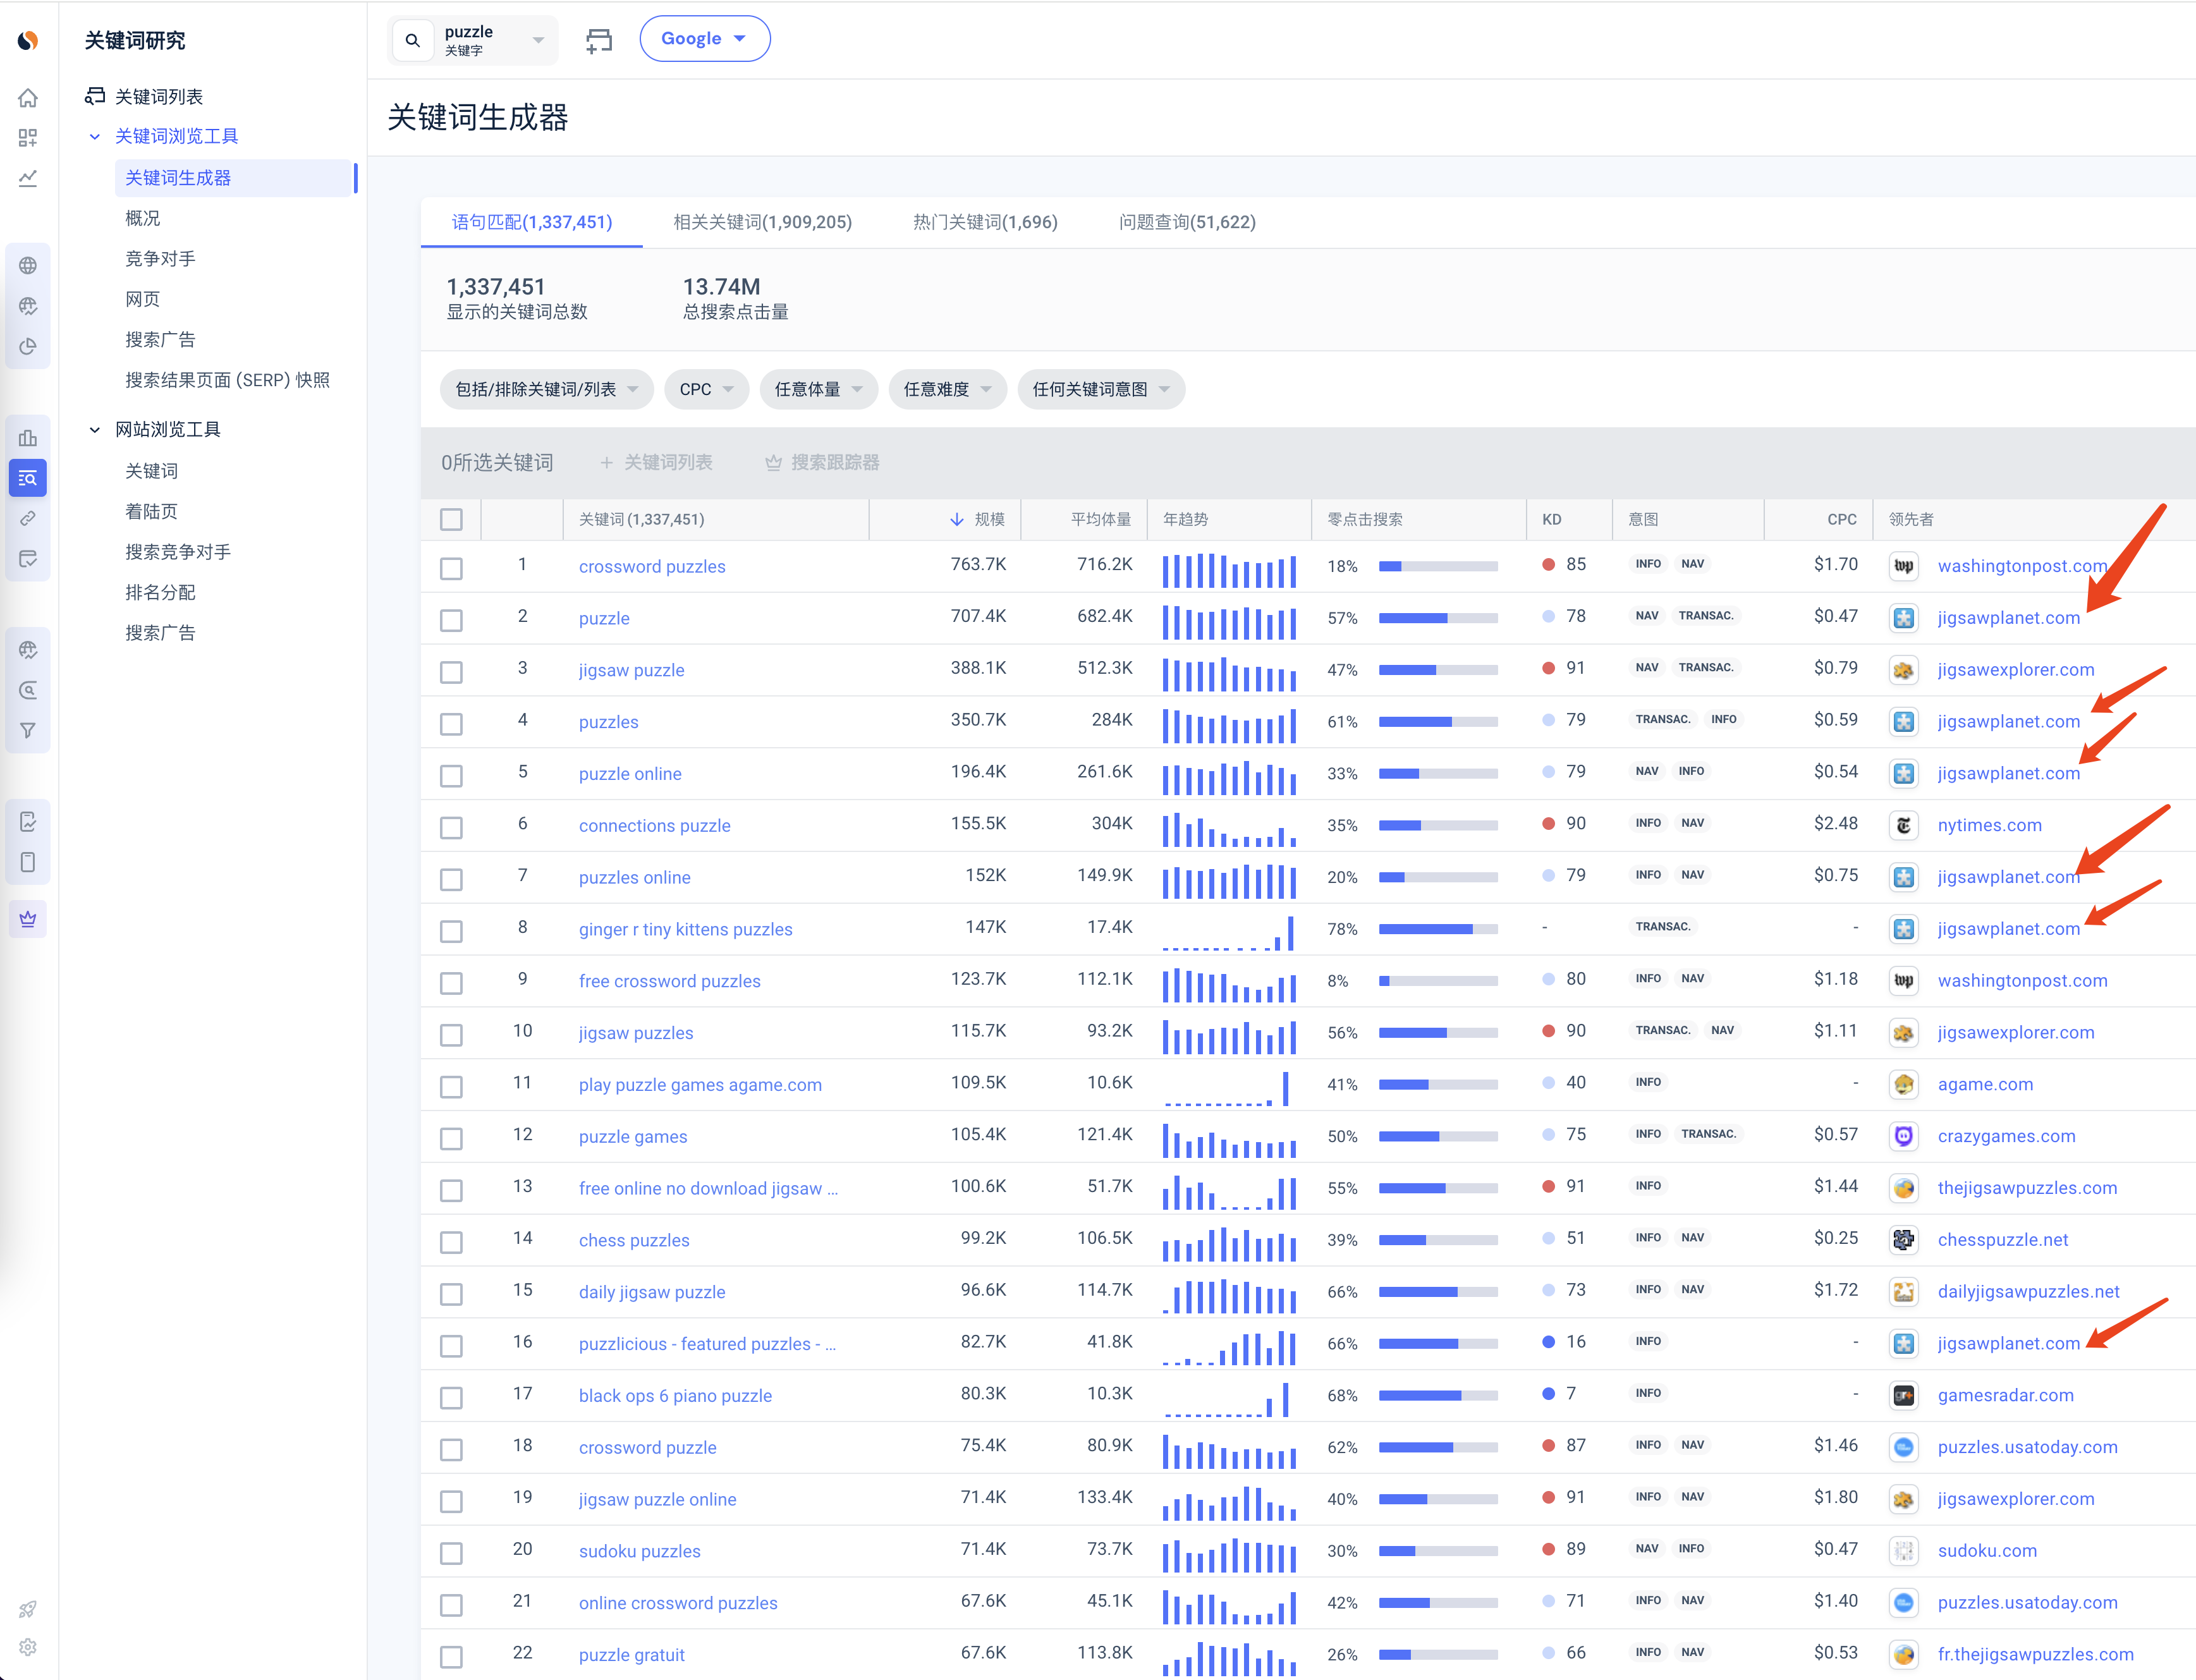Click the bar chart icon in rail
2196x1680 pixels.
coord(28,438)
